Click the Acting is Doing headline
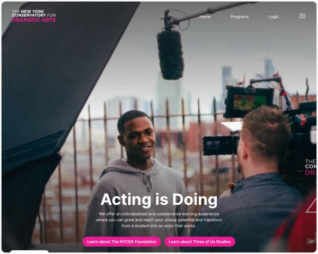 [159, 199]
